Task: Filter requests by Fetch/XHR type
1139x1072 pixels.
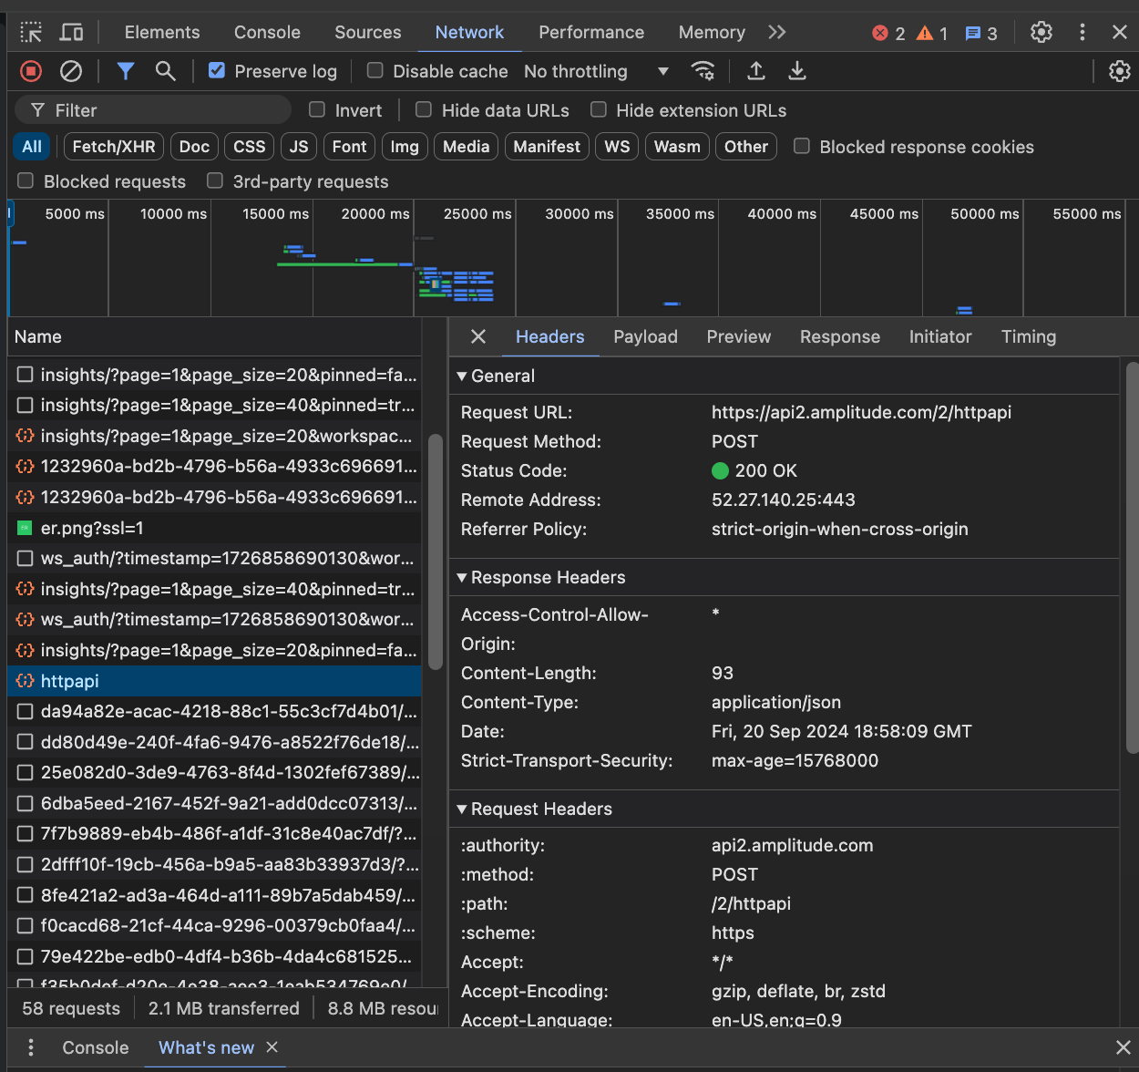Action: [x=114, y=147]
